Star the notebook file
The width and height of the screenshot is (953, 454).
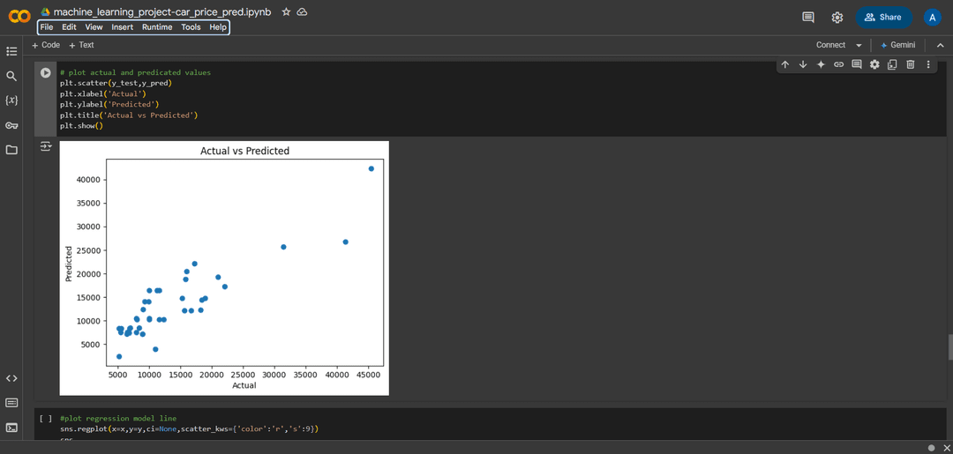coord(286,11)
